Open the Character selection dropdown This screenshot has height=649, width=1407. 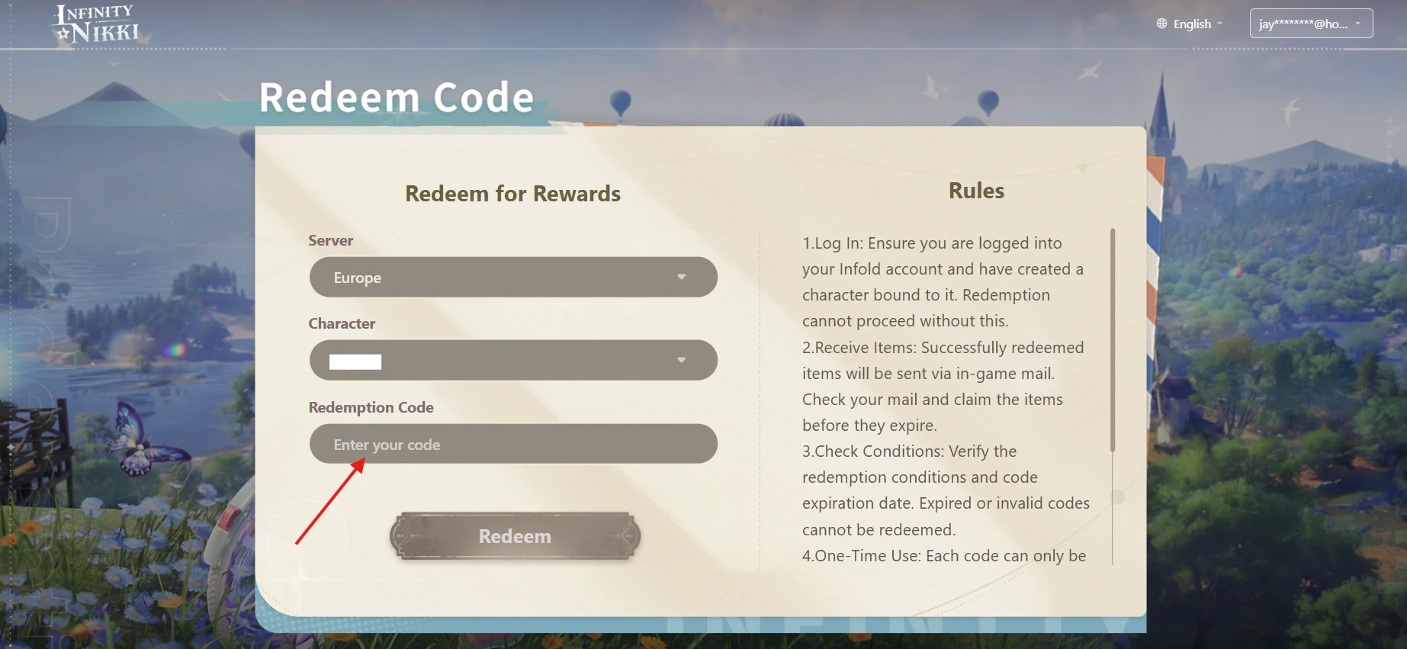[513, 360]
